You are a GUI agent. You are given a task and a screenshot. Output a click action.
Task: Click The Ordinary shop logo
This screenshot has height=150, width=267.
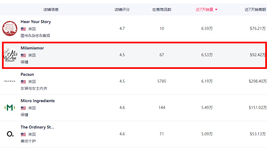(x=10, y=134)
